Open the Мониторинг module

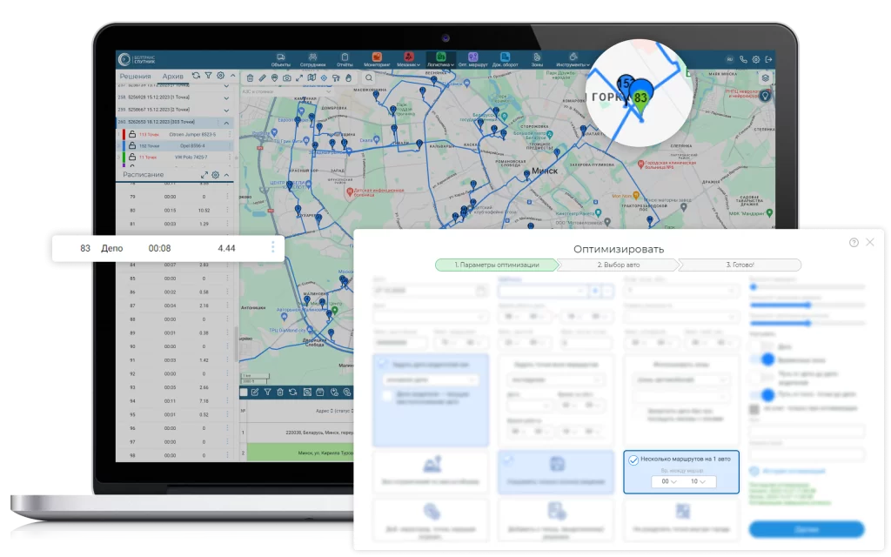pyautogui.click(x=377, y=60)
